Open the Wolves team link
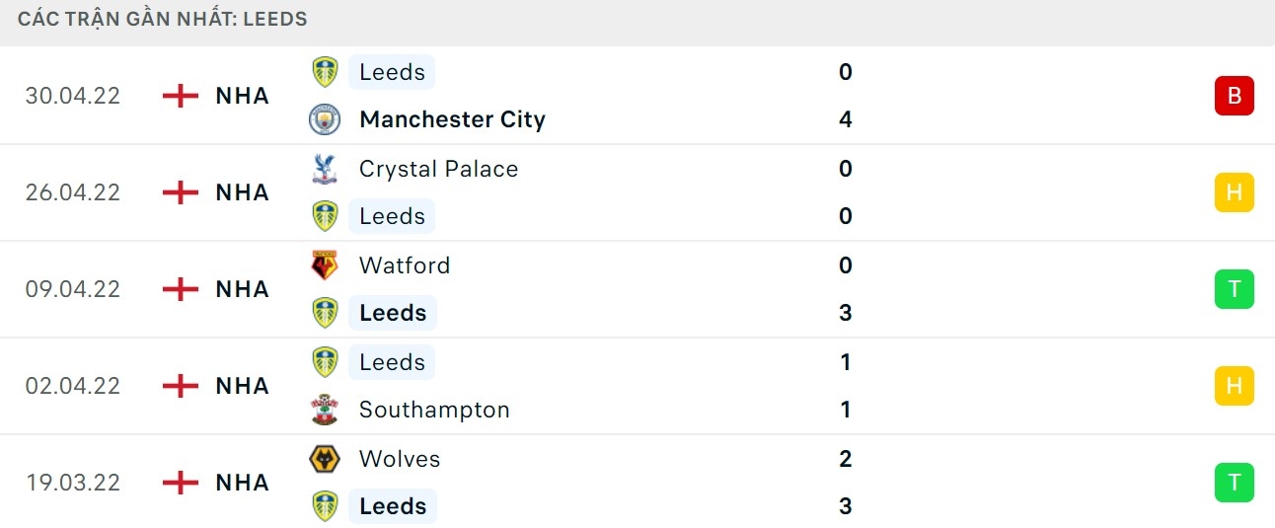This screenshot has width=1275, height=528. point(400,459)
